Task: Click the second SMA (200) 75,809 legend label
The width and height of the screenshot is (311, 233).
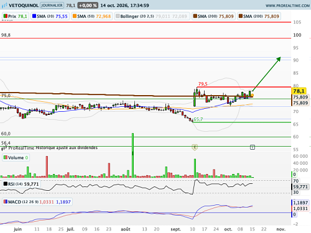Action: tap(259, 16)
